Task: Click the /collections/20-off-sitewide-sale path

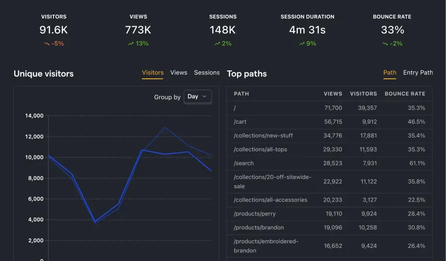Action: pyautogui.click(x=273, y=182)
